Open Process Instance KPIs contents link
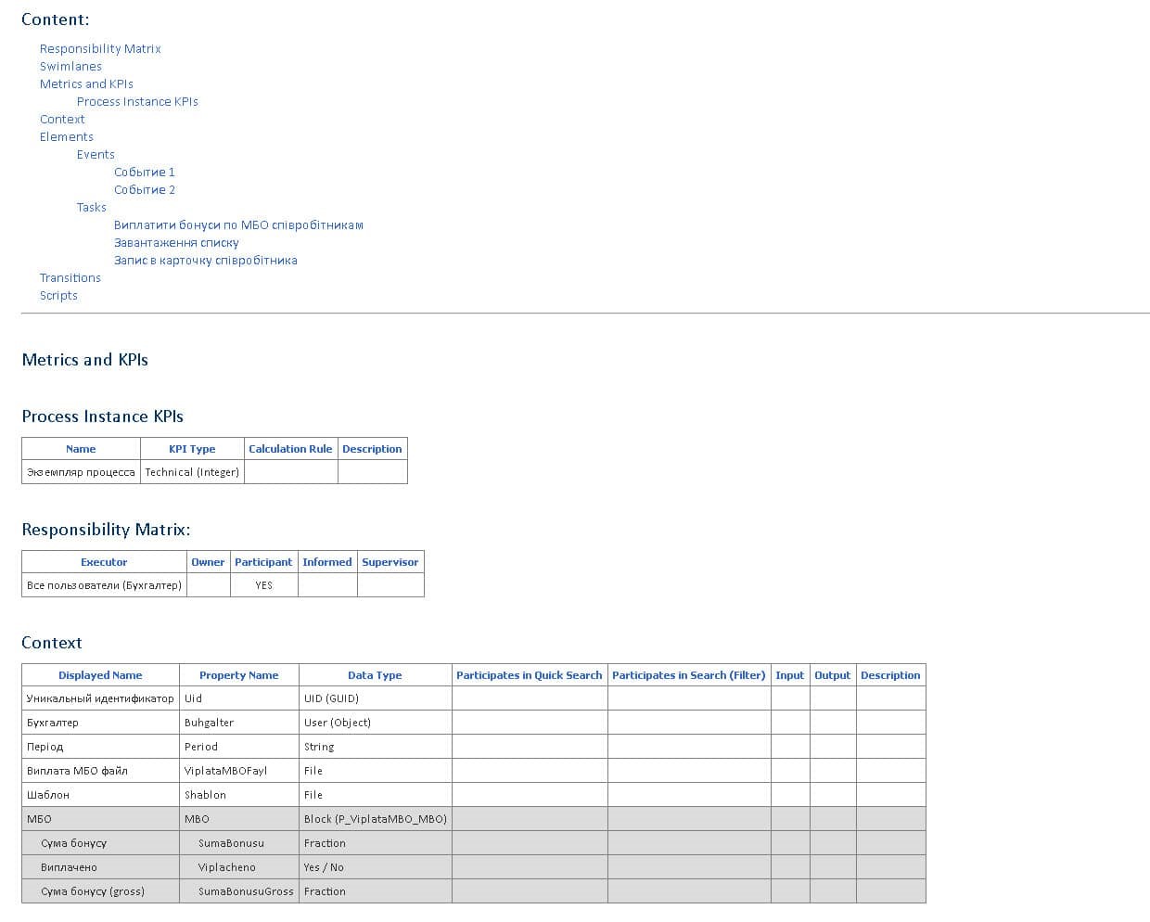 pyautogui.click(x=137, y=101)
